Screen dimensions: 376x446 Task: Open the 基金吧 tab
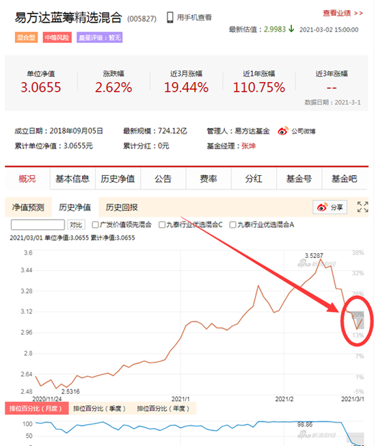[344, 179]
